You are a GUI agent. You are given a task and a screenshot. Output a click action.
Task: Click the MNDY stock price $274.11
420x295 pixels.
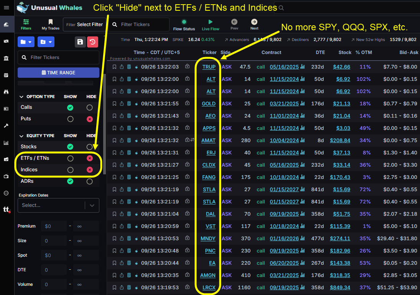(340, 238)
